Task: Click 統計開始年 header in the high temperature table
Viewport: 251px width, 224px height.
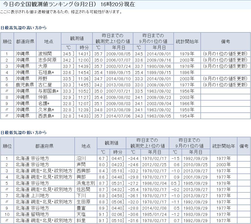Action: click(187, 42)
